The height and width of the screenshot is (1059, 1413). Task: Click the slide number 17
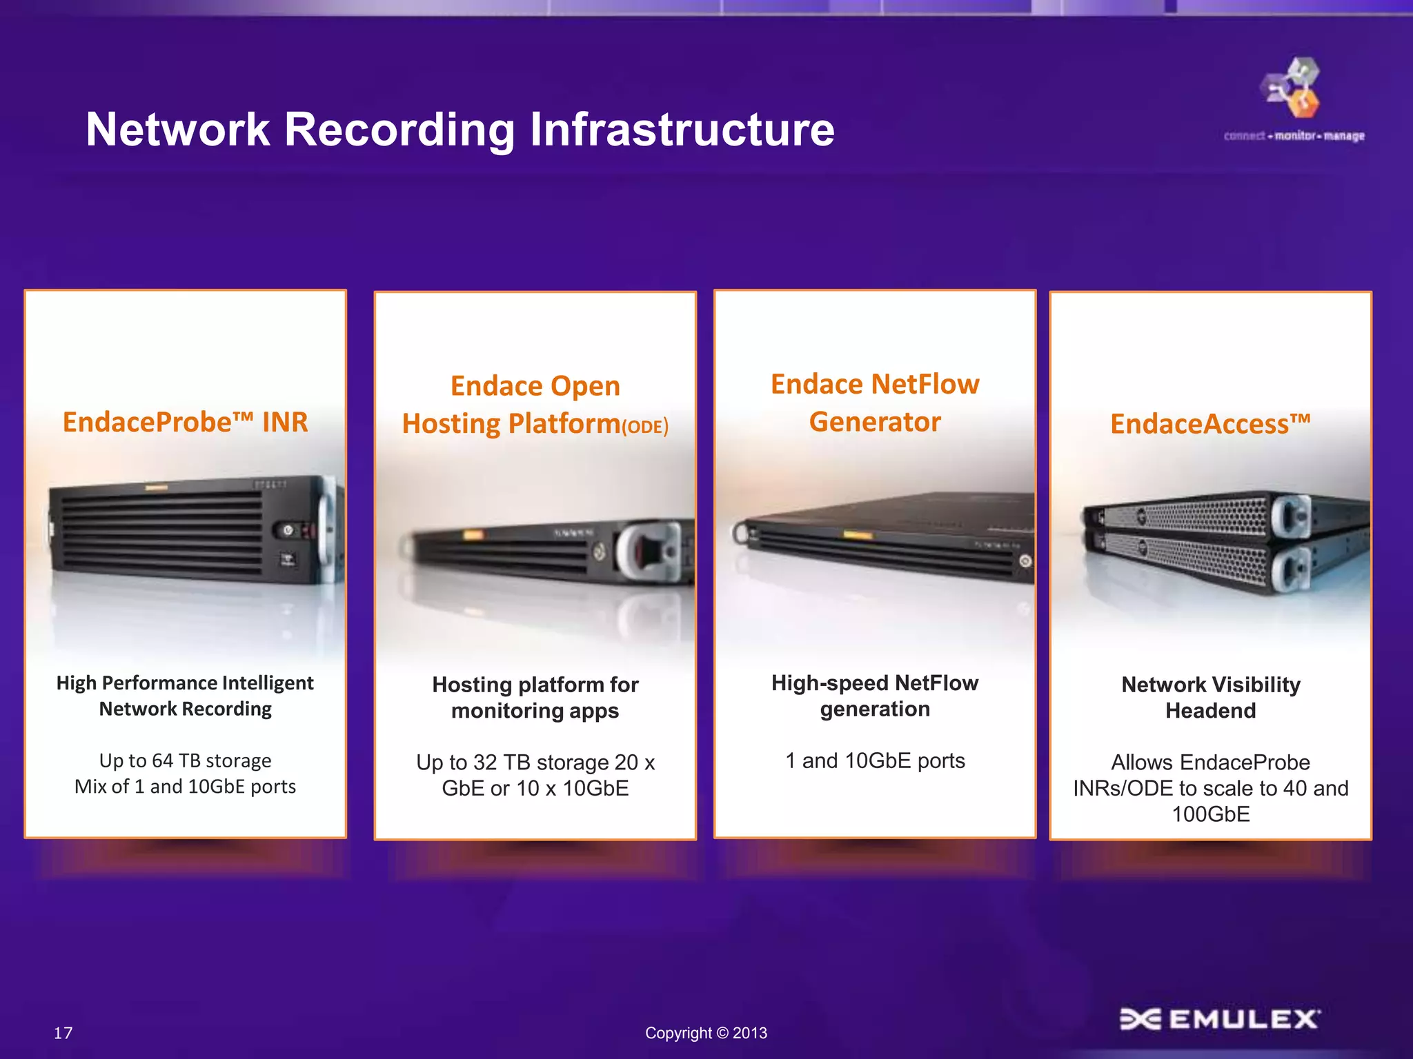63,1033
